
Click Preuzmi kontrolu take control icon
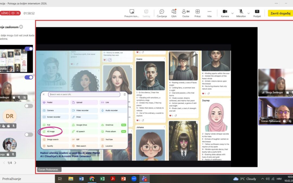coord(132,13)
